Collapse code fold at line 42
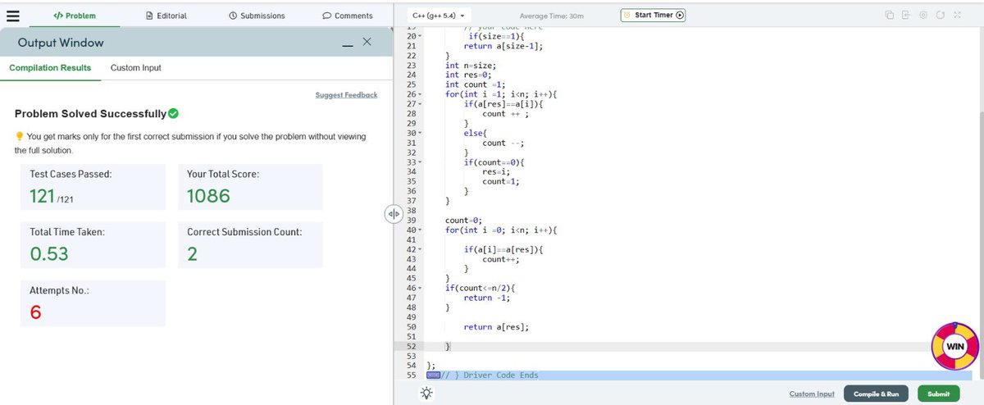The width and height of the screenshot is (984, 405). click(x=420, y=249)
